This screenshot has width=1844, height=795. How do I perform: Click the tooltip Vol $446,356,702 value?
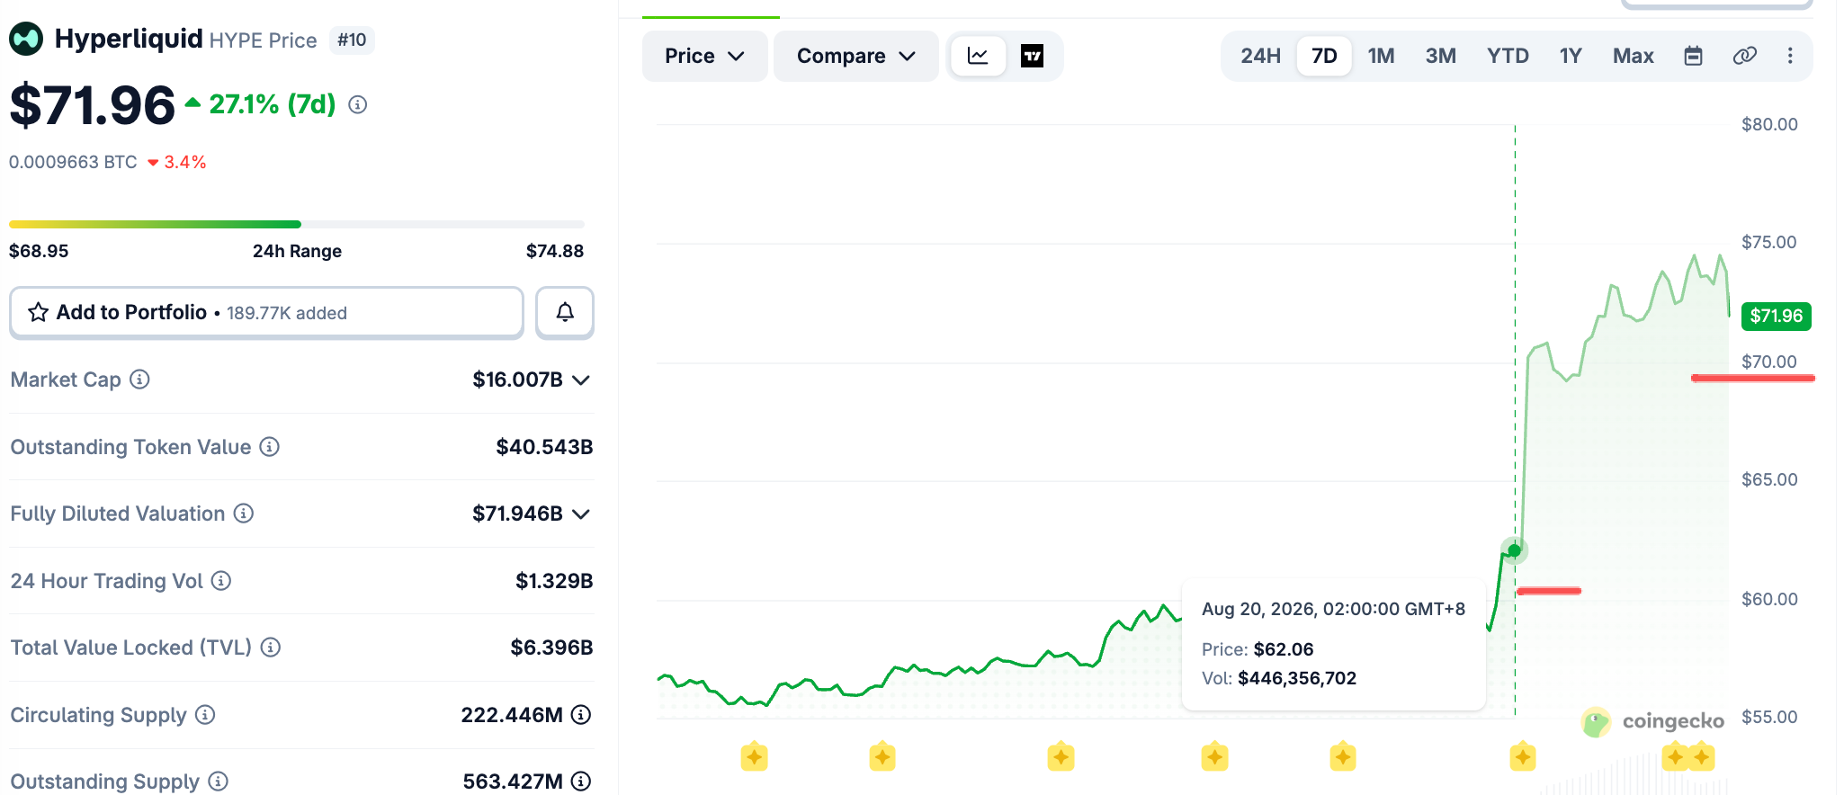[1297, 678]
